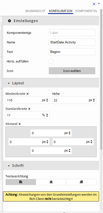Open the Höhe px unit selector
The image size is (103, 213).
click(x=92, y=100)
